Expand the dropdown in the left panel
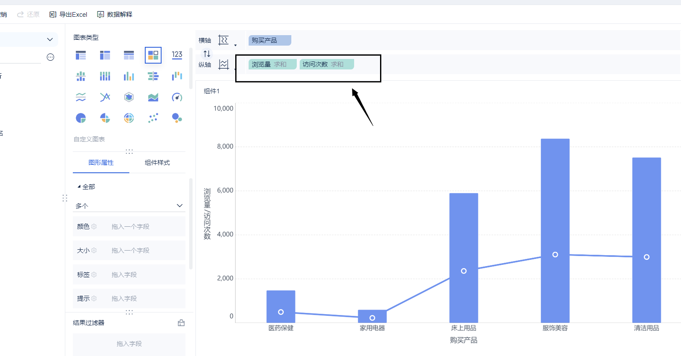The height and width of the screenshot is (356, 681). 50,40
